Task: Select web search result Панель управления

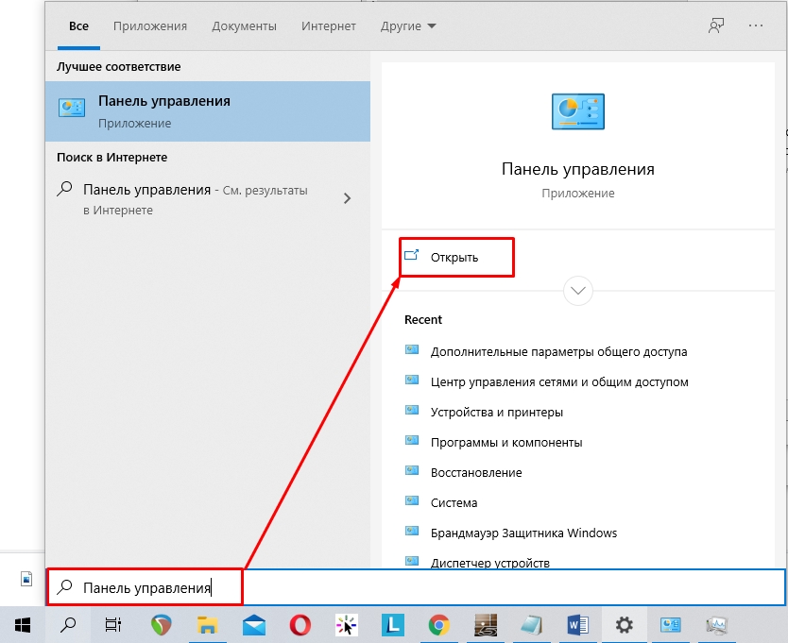Action: [208, 199]
